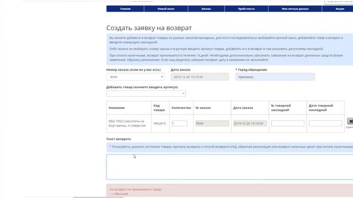Click the № заказа field in table row

(x=212, y=123)
